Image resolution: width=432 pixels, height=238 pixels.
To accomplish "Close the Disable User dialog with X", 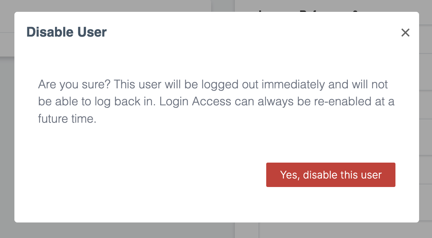I will (405, 33).
